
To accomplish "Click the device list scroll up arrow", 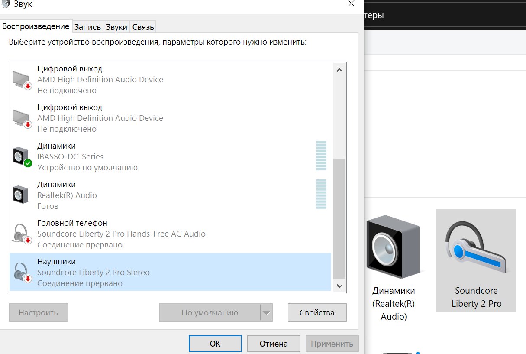I will point(339,69).
